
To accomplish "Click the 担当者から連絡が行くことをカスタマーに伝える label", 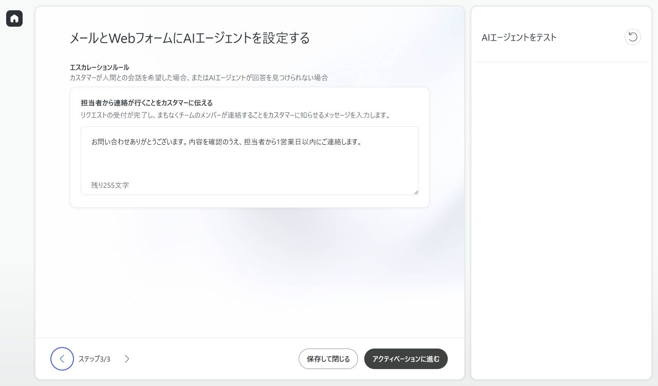I will click(x=147, y=103).
